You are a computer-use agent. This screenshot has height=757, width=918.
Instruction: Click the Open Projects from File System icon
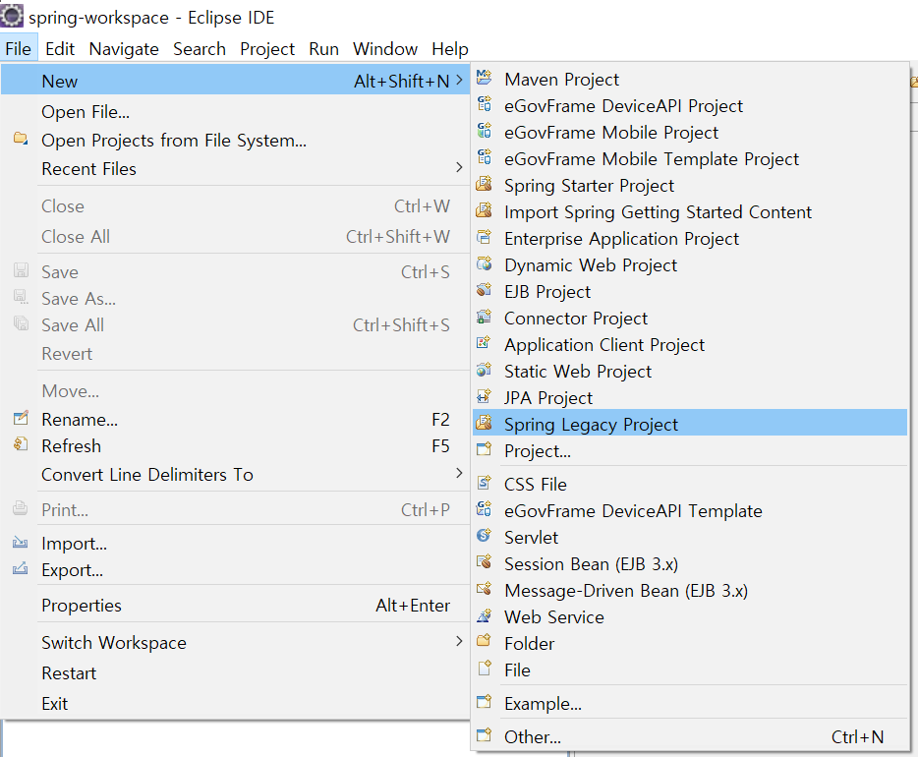(21, 139)
